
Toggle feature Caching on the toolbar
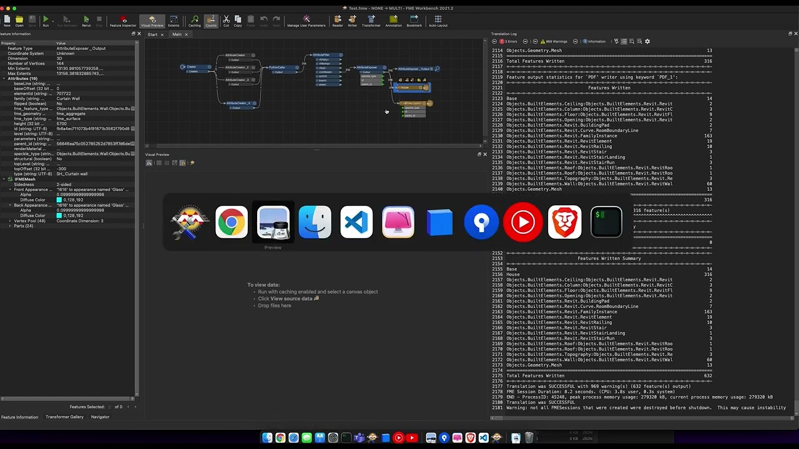coord(195,21)
